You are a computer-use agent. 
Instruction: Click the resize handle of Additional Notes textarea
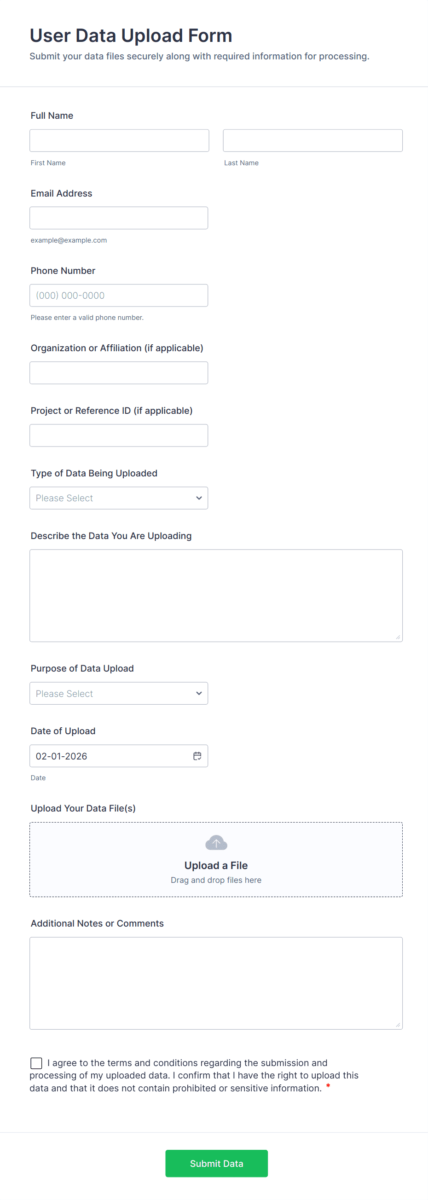coord(398,1024)
